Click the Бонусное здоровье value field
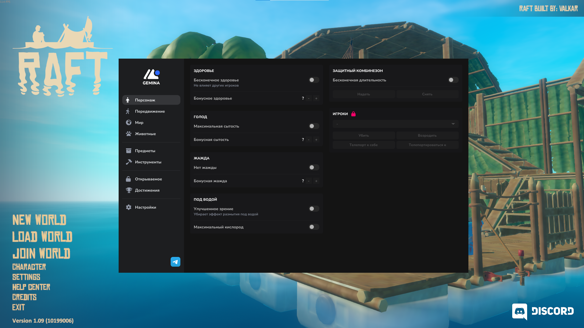584x328 pixels. pyautogui.click(x=302, y=98)
